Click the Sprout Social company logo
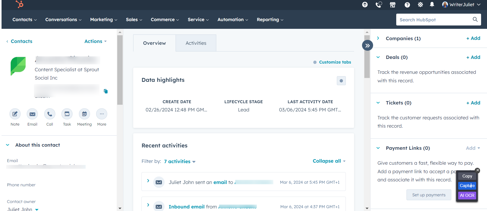The width and height of the screenshot is (487, 211). click(18, 66)
